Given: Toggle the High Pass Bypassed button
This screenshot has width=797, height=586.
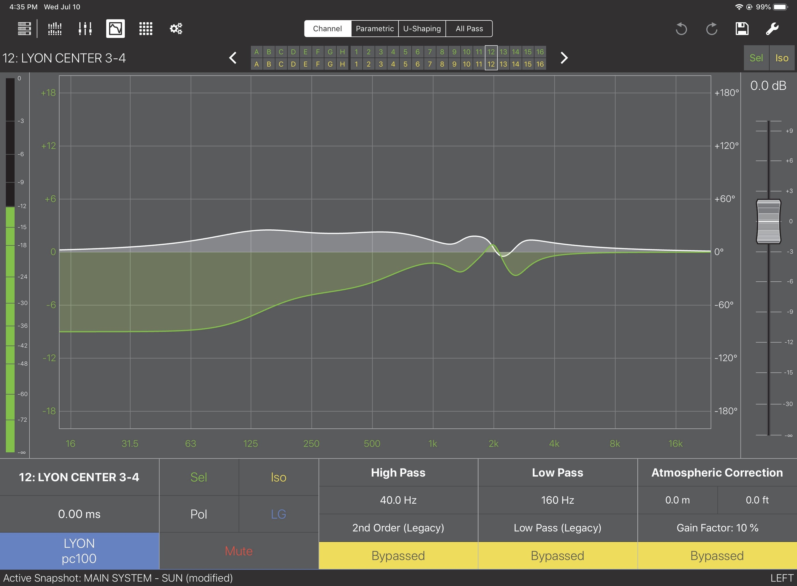Looking at the screenshot, I should coord(398,555).
